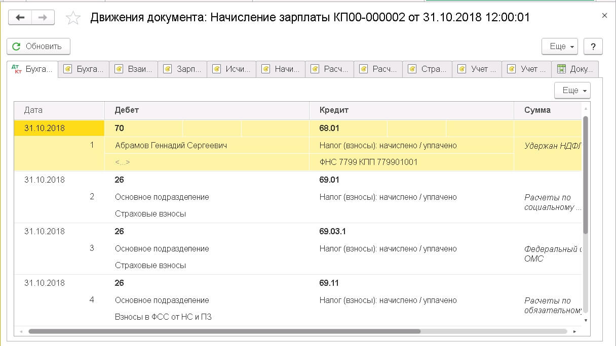
Task: Open the first Расч... tab
Action: [x=330, y=69]
